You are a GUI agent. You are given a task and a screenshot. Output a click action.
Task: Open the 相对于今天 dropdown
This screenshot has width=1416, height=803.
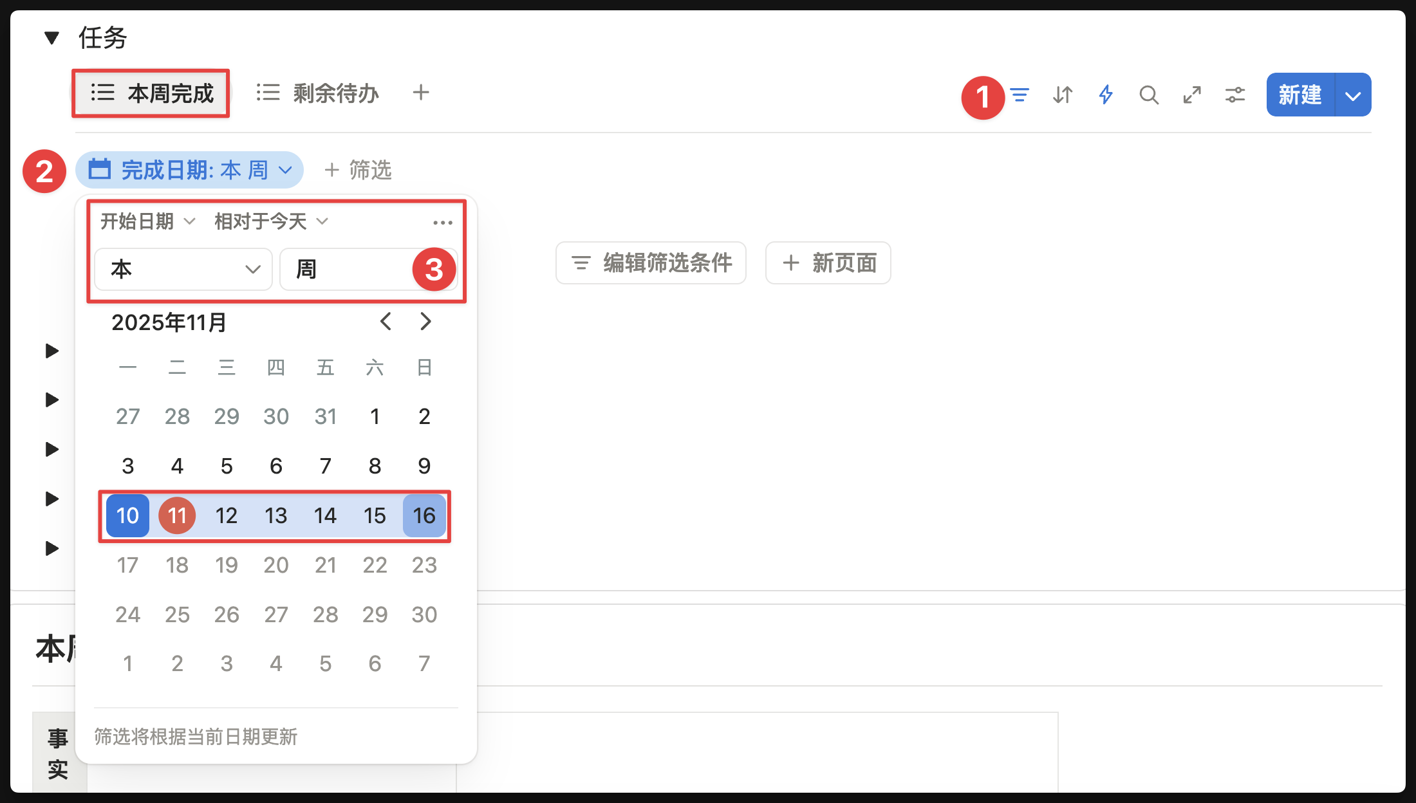coord(270,221)
